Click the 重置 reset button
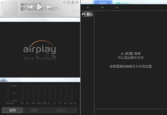 [x=34, y=110]
